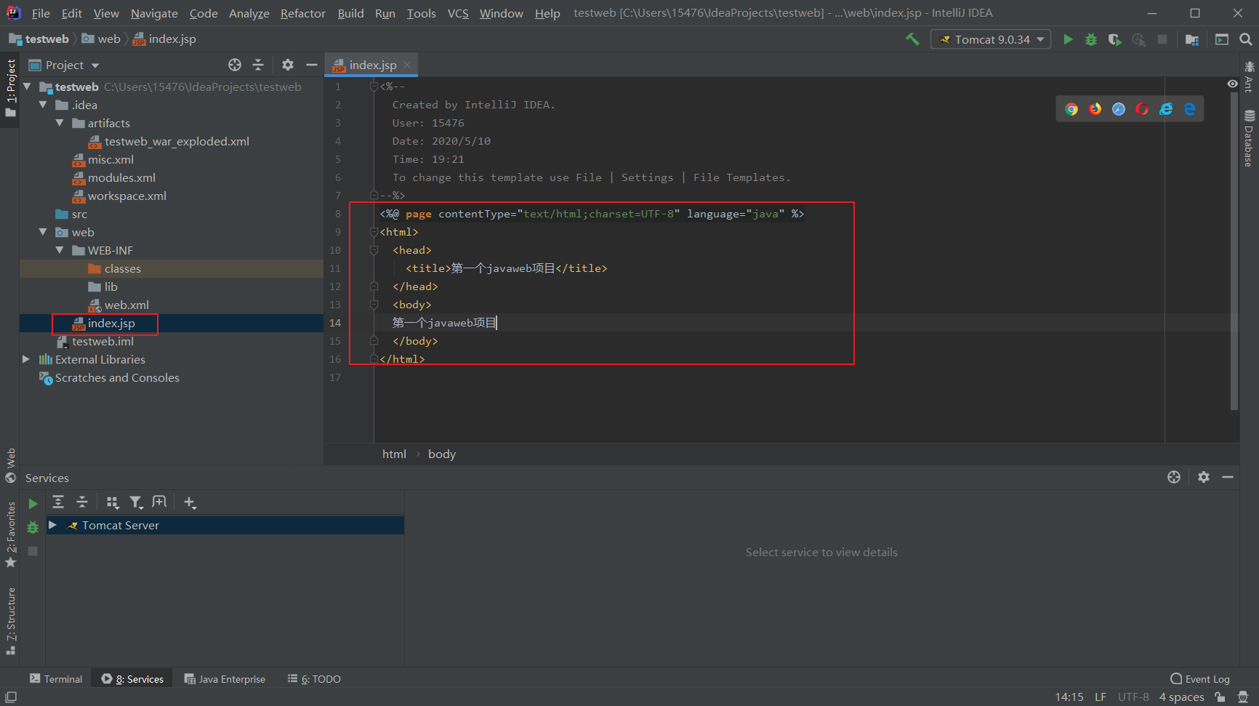Debug service bug icon in Services

click(x=33, y=527)
